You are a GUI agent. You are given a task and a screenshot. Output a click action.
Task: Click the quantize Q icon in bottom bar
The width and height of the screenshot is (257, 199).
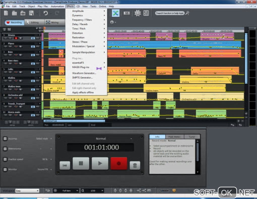click(83, 191)
